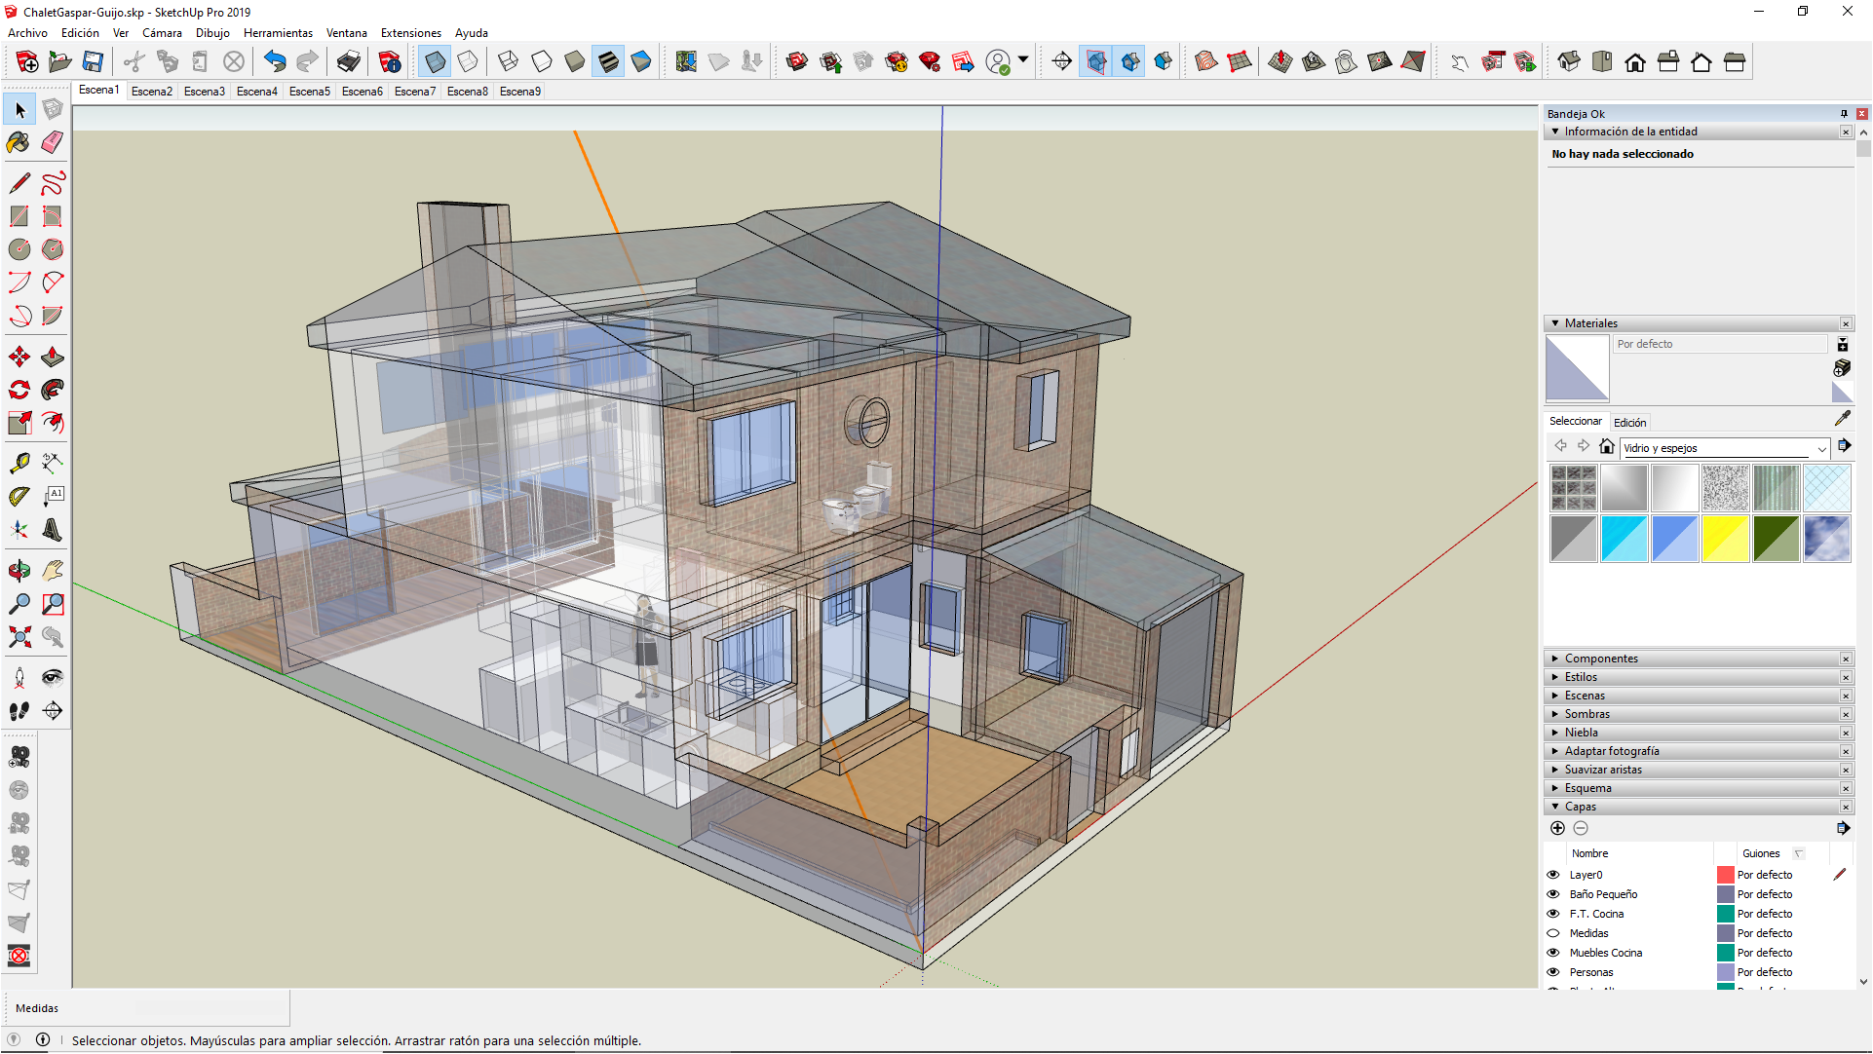Open Capas details arrow menu

click(1843, 828)
